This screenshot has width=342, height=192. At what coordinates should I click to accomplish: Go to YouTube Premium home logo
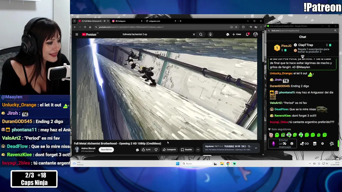coord(89,34)
